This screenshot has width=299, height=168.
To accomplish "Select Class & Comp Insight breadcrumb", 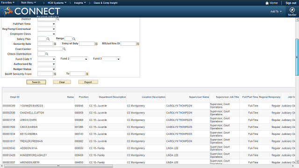I will tap(106, 3).
